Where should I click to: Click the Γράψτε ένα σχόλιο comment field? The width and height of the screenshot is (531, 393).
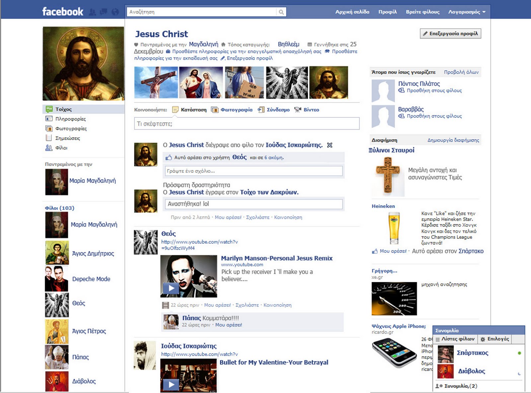(254, 171)
